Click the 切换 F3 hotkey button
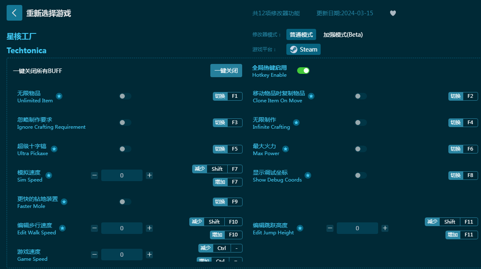Viewport: 481px width, 269px height. [228, 123]
